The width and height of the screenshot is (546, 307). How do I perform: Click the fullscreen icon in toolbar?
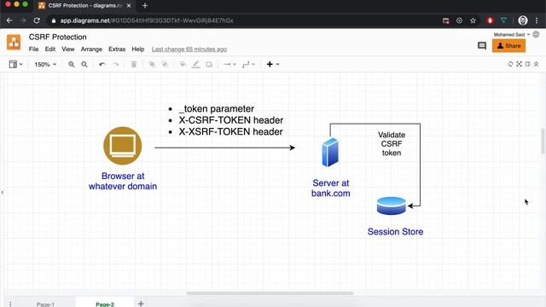coord(520,64)
